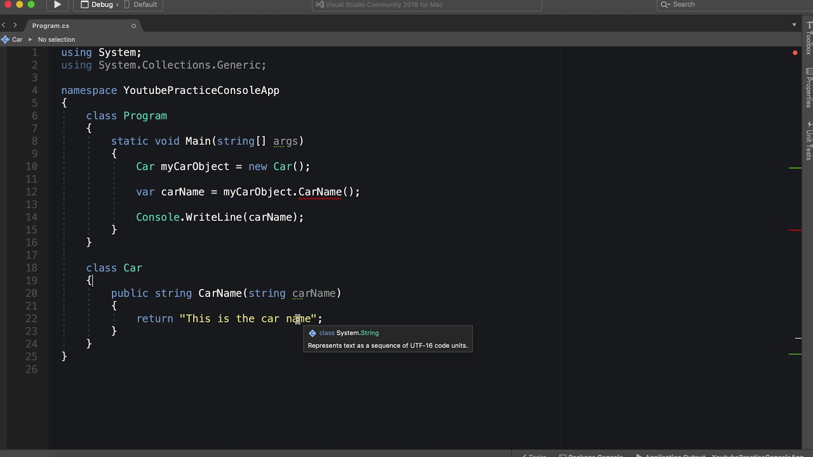The height and width of the screenshot is (457, 813).
Task: Click 'System.Collections.Generic' on line 2
Action: 179,65
